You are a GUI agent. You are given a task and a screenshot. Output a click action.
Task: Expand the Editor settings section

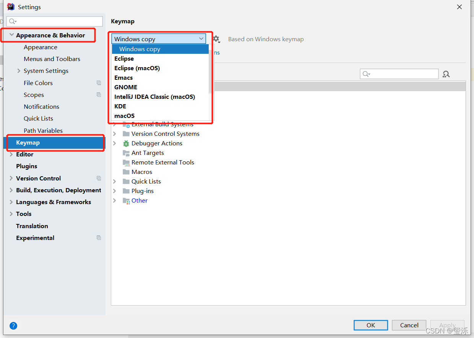[x=11, y=155]
